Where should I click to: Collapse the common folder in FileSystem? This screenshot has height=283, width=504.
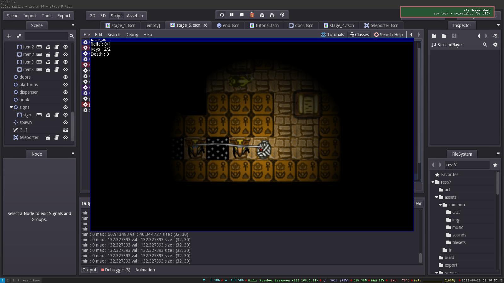[x=440, y=205]
